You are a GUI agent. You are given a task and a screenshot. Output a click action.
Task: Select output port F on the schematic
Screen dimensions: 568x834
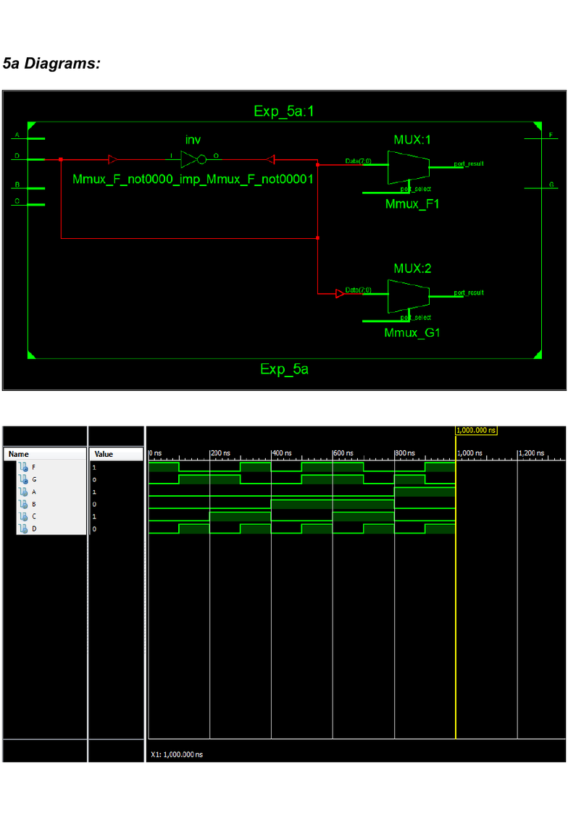click(x=541, y=138)
